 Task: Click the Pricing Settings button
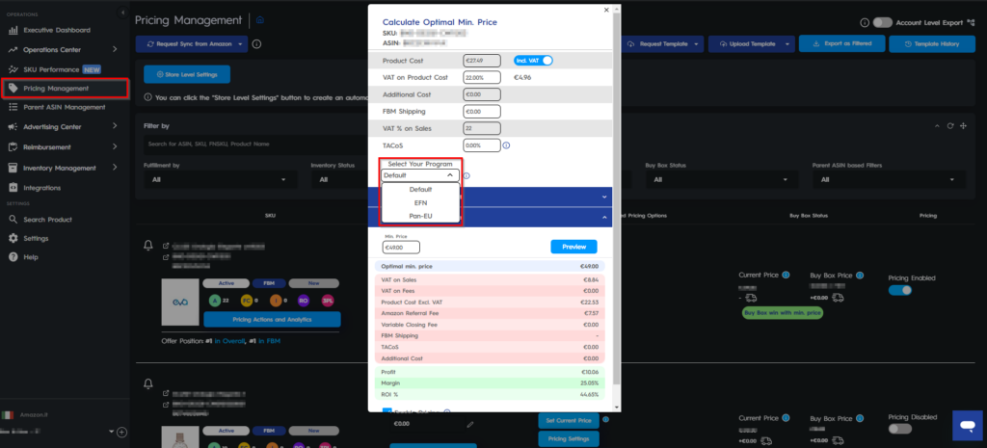click(569, 438)
